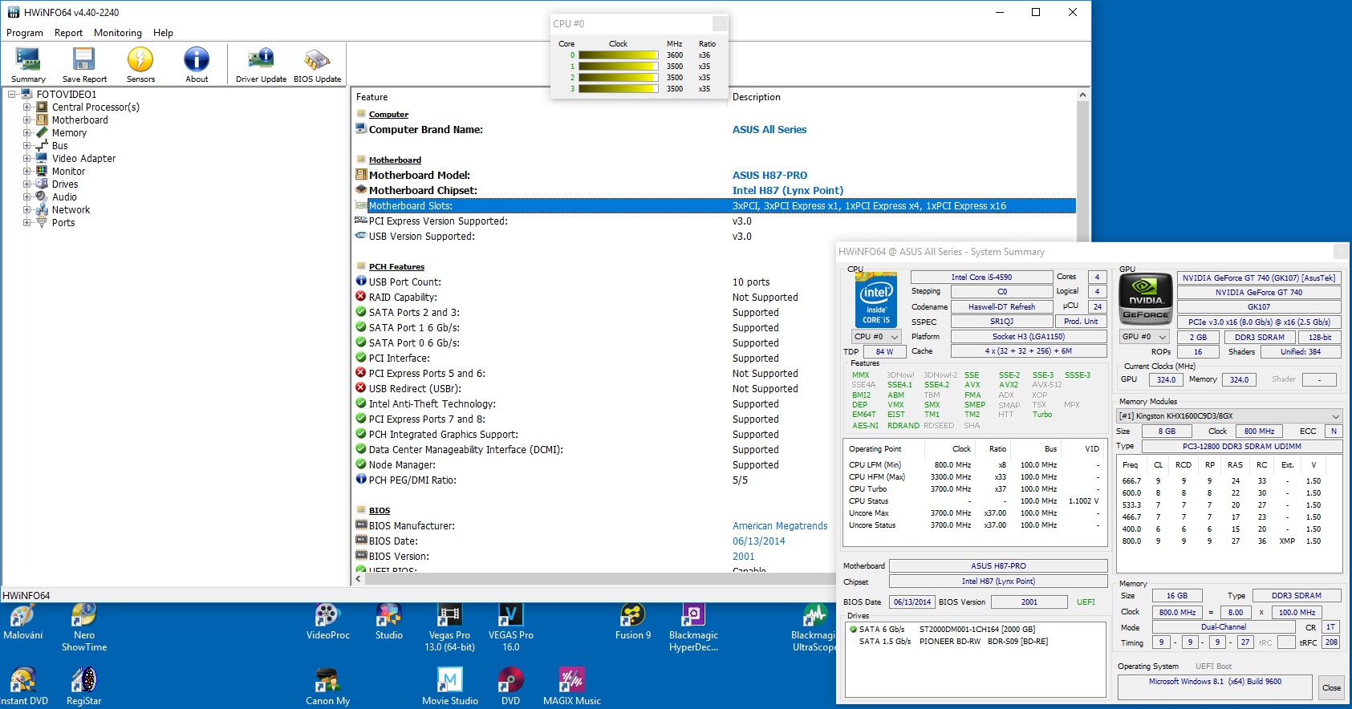
Task: Select the RegiStar desktop icon
Action: click(x=84, y=687)
